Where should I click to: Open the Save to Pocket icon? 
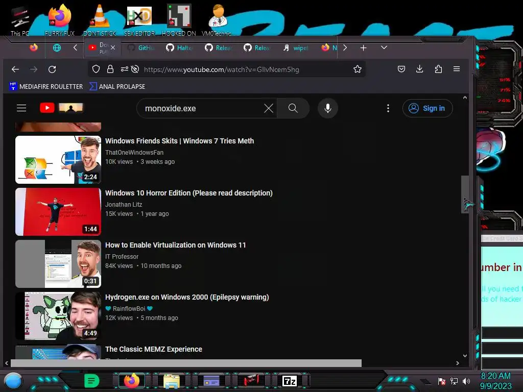(401, 69)
